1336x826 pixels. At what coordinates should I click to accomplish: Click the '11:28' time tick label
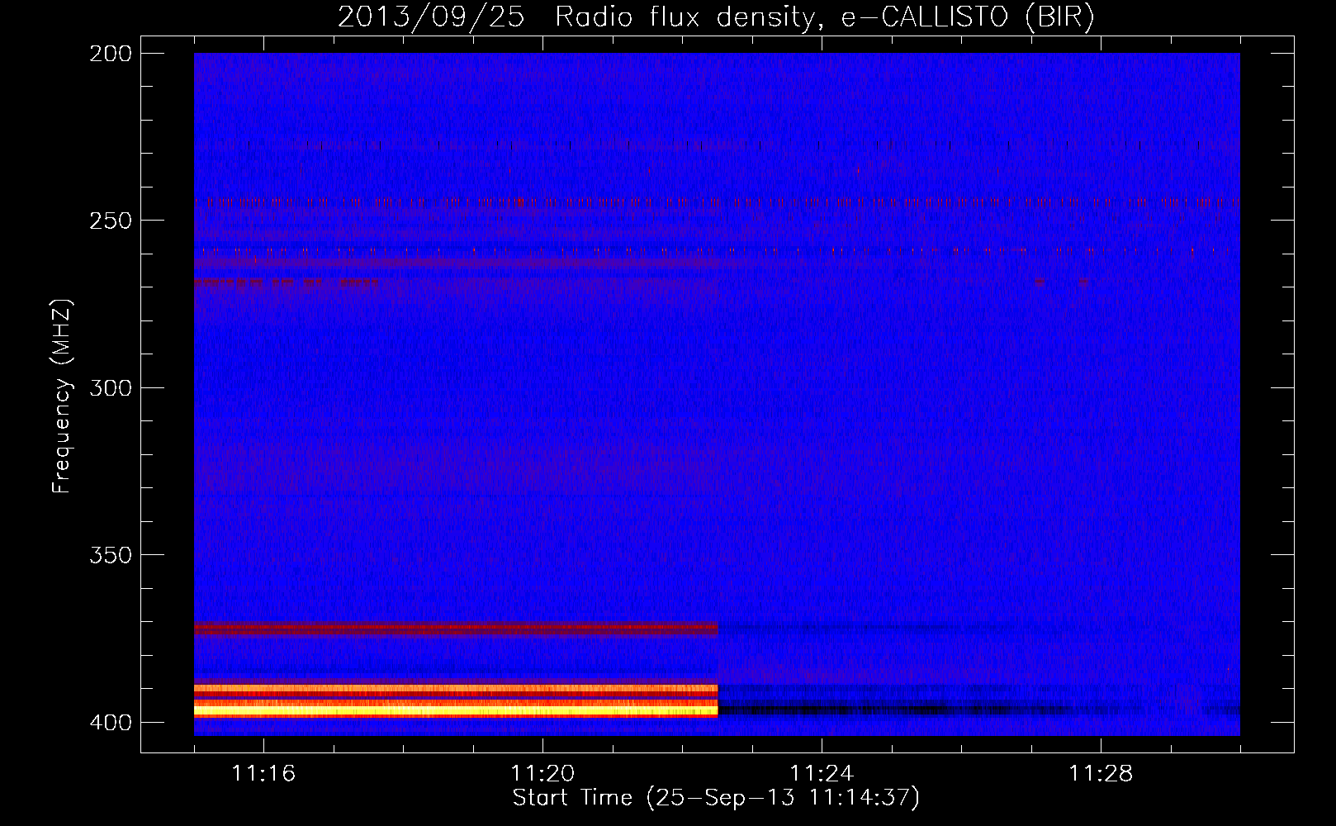[1101, 773]
